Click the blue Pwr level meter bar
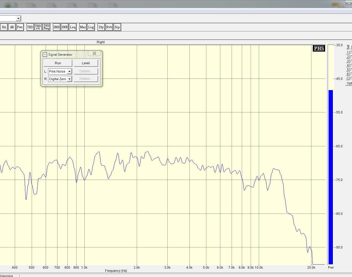This screenshot has width=352, height=277. 331,177
